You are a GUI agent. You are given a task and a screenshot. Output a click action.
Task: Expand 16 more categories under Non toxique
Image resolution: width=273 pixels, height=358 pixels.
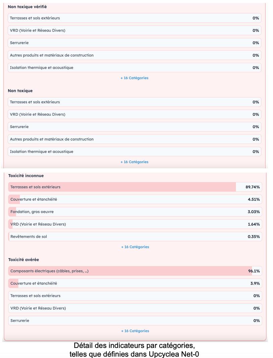134,162
